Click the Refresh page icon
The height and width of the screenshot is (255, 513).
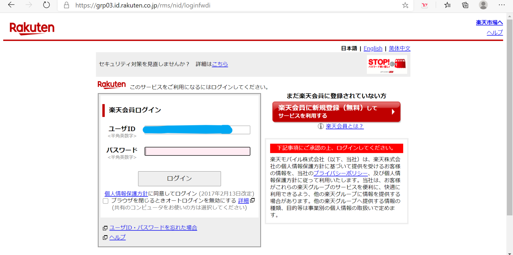46,5
